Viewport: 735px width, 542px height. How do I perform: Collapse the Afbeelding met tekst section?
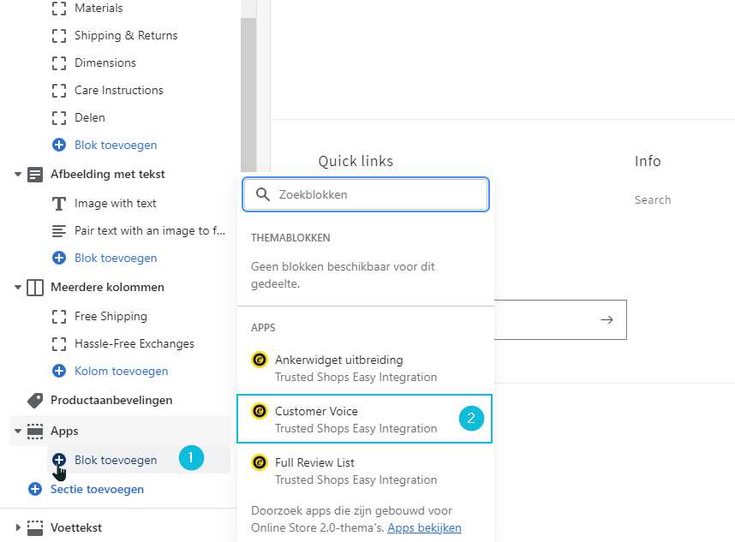[x=18, y=174]
